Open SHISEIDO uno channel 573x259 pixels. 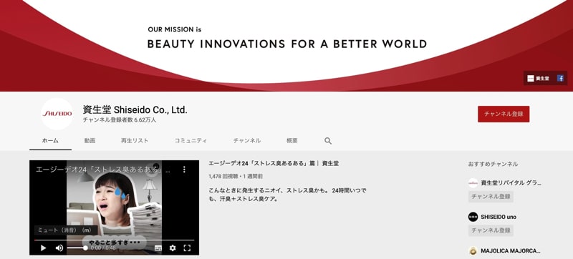(499, 217)
